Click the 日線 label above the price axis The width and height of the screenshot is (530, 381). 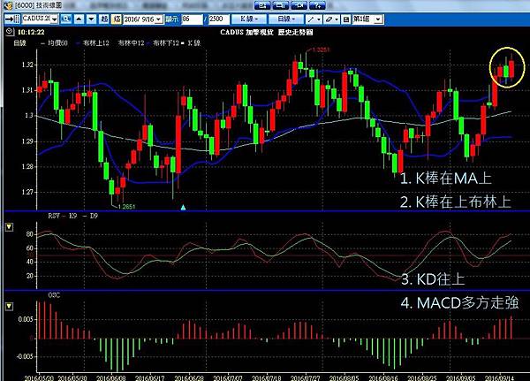click(x=19, y=43)
